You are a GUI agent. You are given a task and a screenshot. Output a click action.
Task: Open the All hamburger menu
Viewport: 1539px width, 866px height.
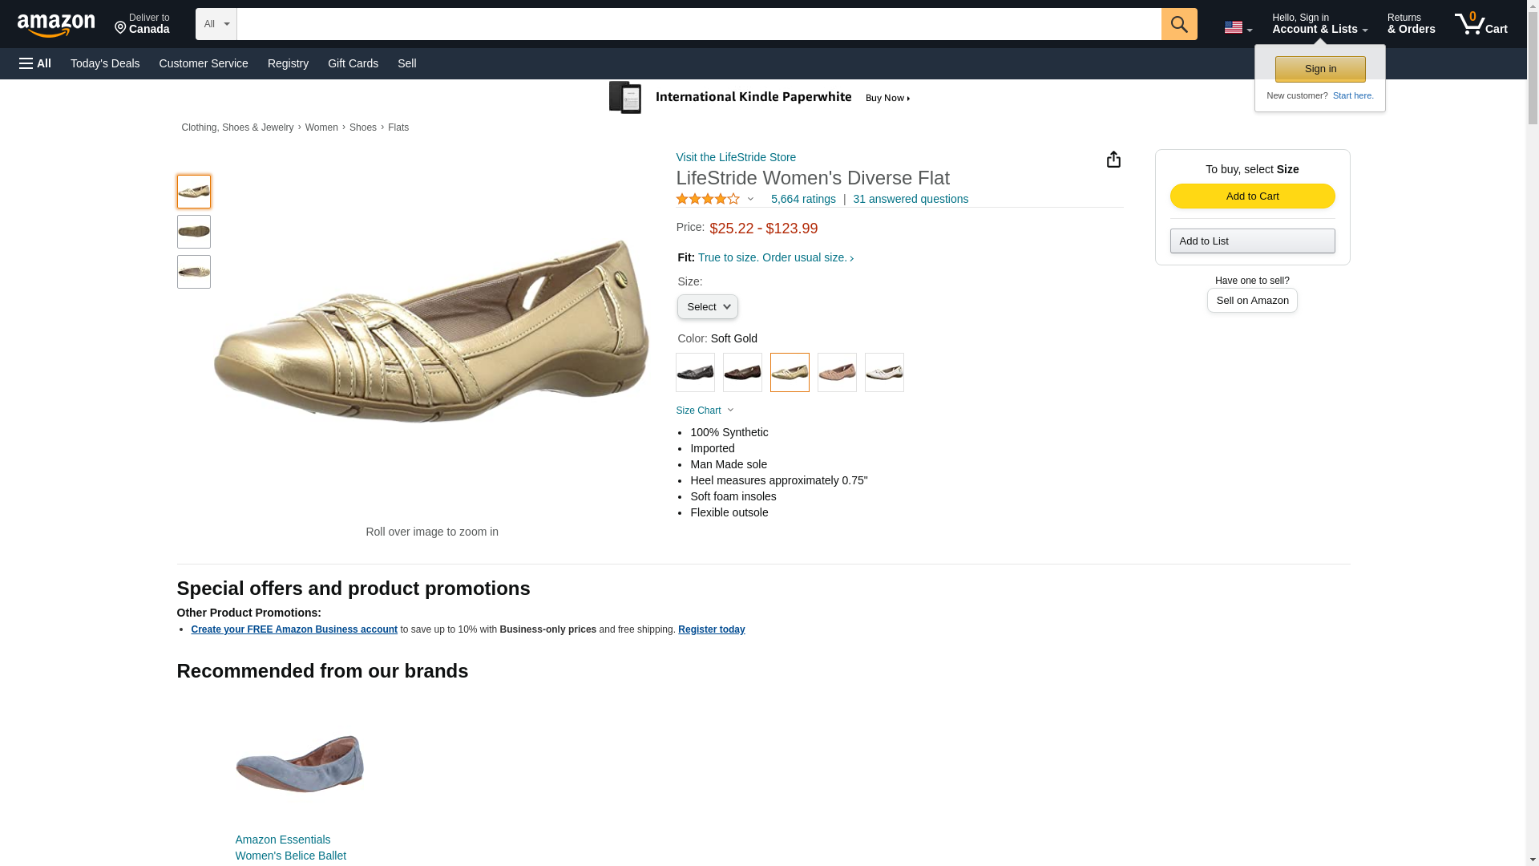pos(35,63)
